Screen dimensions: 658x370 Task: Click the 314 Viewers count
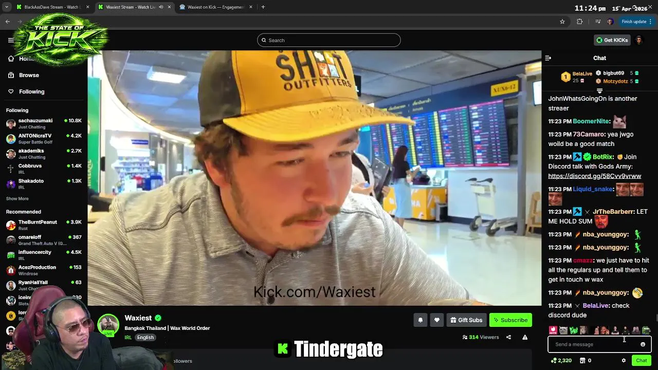tap(481, 337)
